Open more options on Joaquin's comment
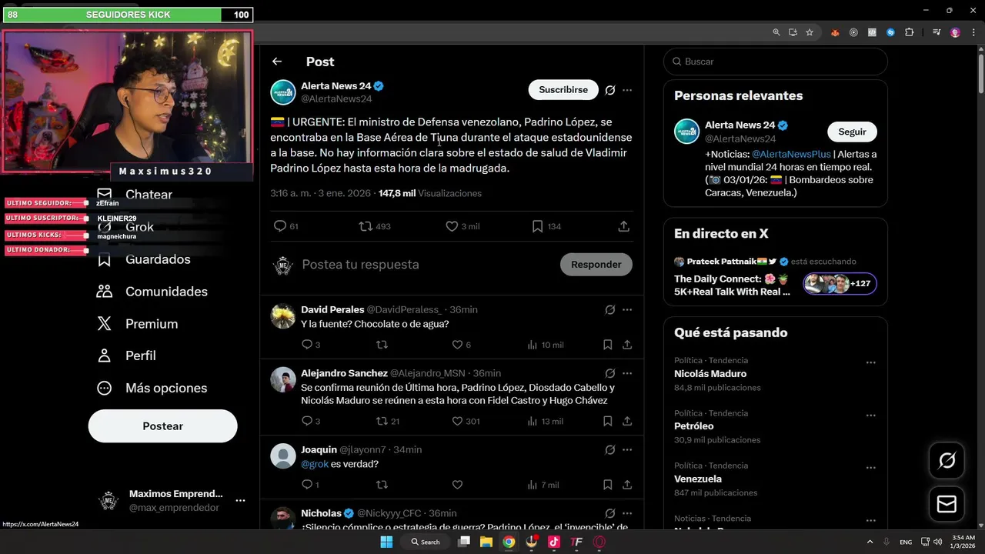985x554 pixels. tap(627, 449)
